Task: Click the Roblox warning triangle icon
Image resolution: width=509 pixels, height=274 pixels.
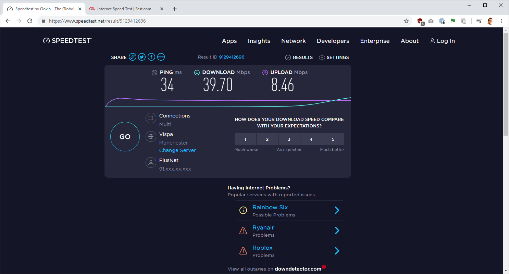Action: [x=243, y=251]
